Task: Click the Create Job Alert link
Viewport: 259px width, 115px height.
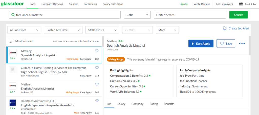Action: tap(239, 28)
